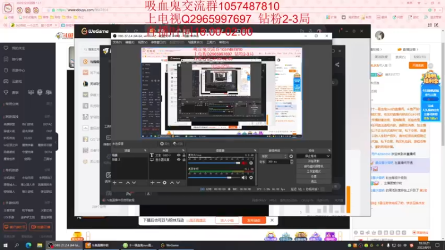Image resolution: width=445 pixels, height=250 pixels.
Task: Undock the sources panel via header icon
Action: click(x=183, y=151)
